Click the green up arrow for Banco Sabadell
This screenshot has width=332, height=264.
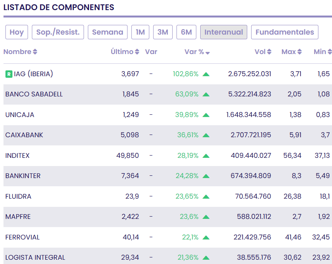point(206,94)
